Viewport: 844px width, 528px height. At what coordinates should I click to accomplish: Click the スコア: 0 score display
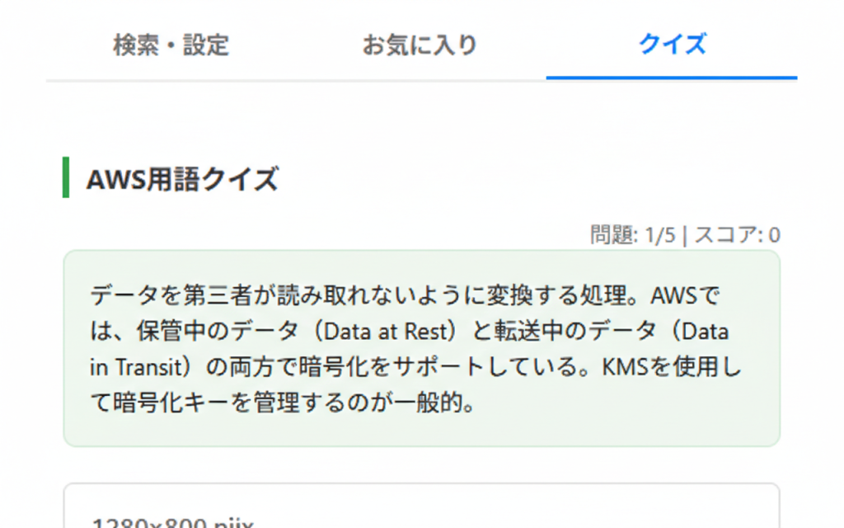click(x=737, y=235)
